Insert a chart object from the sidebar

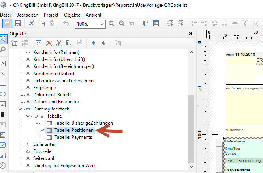[x=3, y=155]
